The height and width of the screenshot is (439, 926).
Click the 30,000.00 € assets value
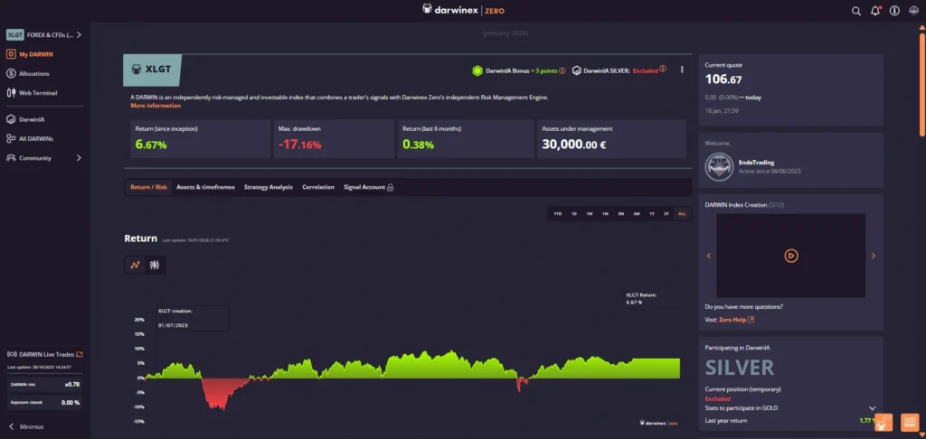pyautogui.click(x=573, y=145)
